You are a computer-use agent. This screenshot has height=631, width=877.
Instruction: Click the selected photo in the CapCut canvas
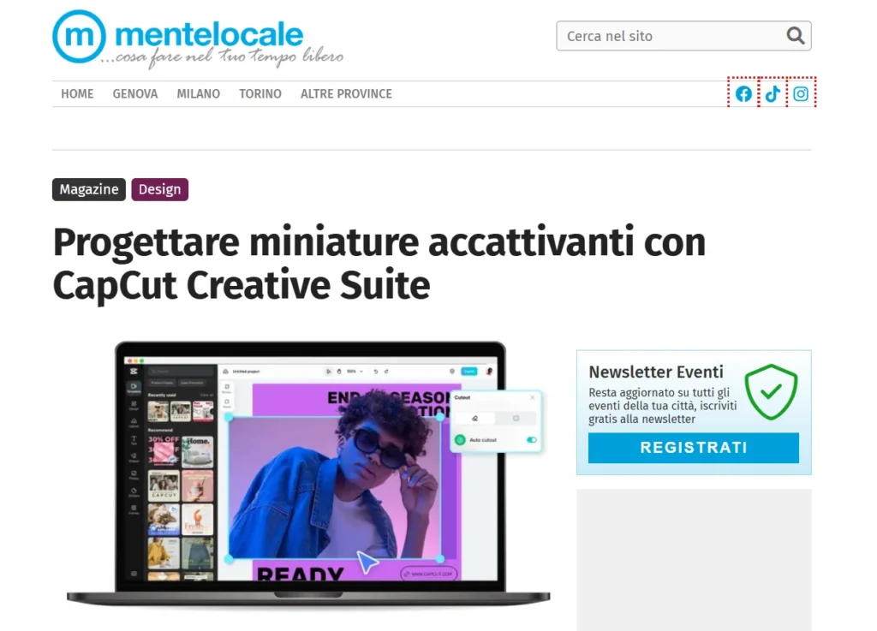(334, 488)
